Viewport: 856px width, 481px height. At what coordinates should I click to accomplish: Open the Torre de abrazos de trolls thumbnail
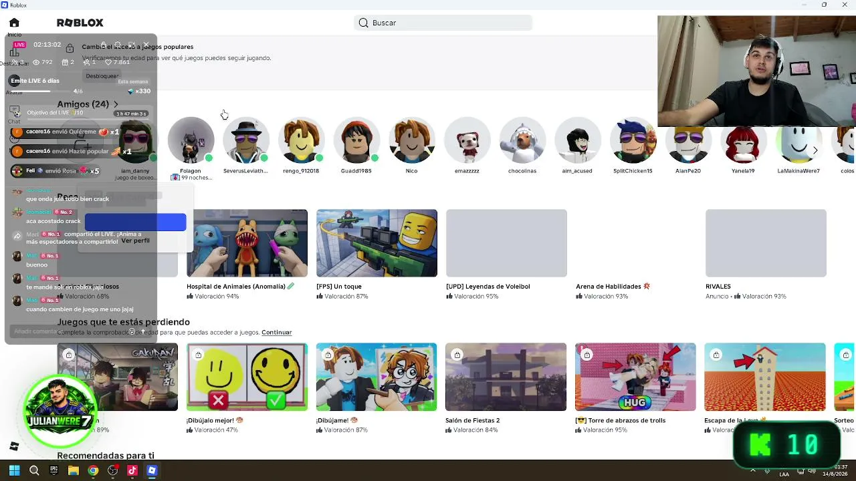tap(635, 377)
